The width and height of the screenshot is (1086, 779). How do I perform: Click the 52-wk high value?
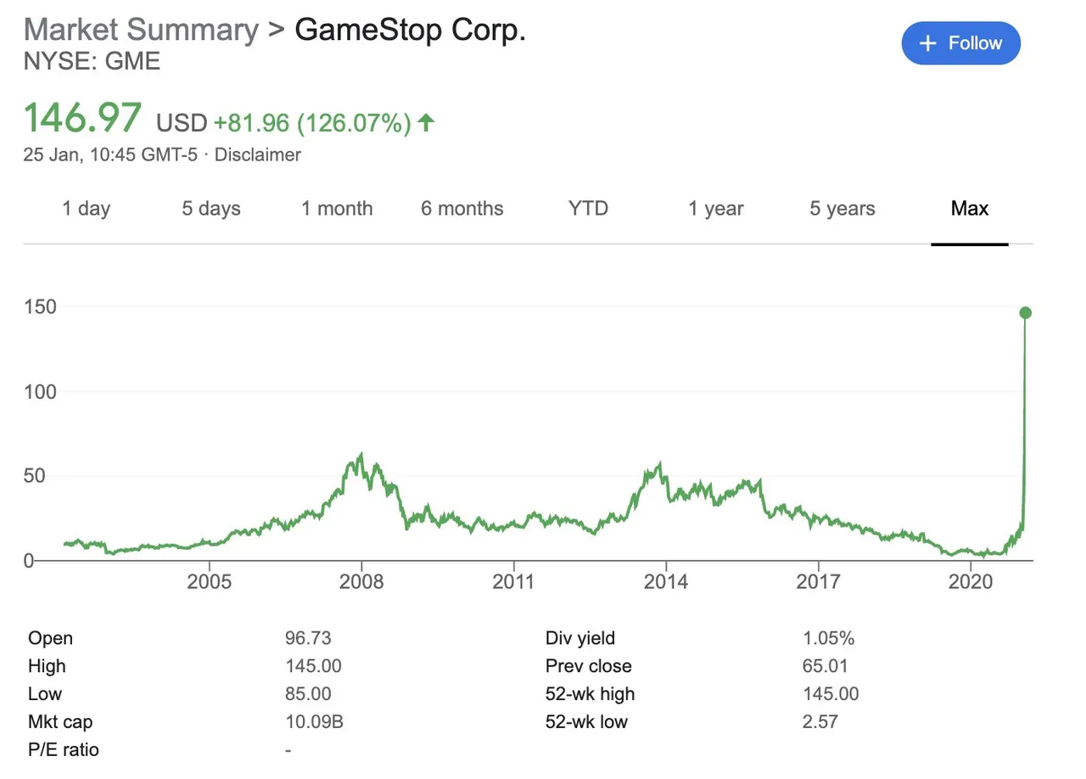point(831,694)
